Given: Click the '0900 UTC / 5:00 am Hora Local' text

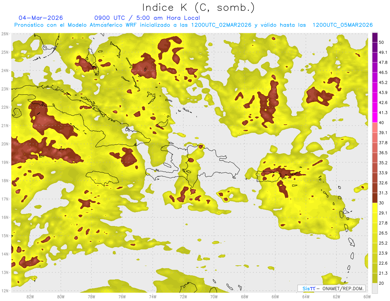Looking at the screenshot, I should coord(147,18).
